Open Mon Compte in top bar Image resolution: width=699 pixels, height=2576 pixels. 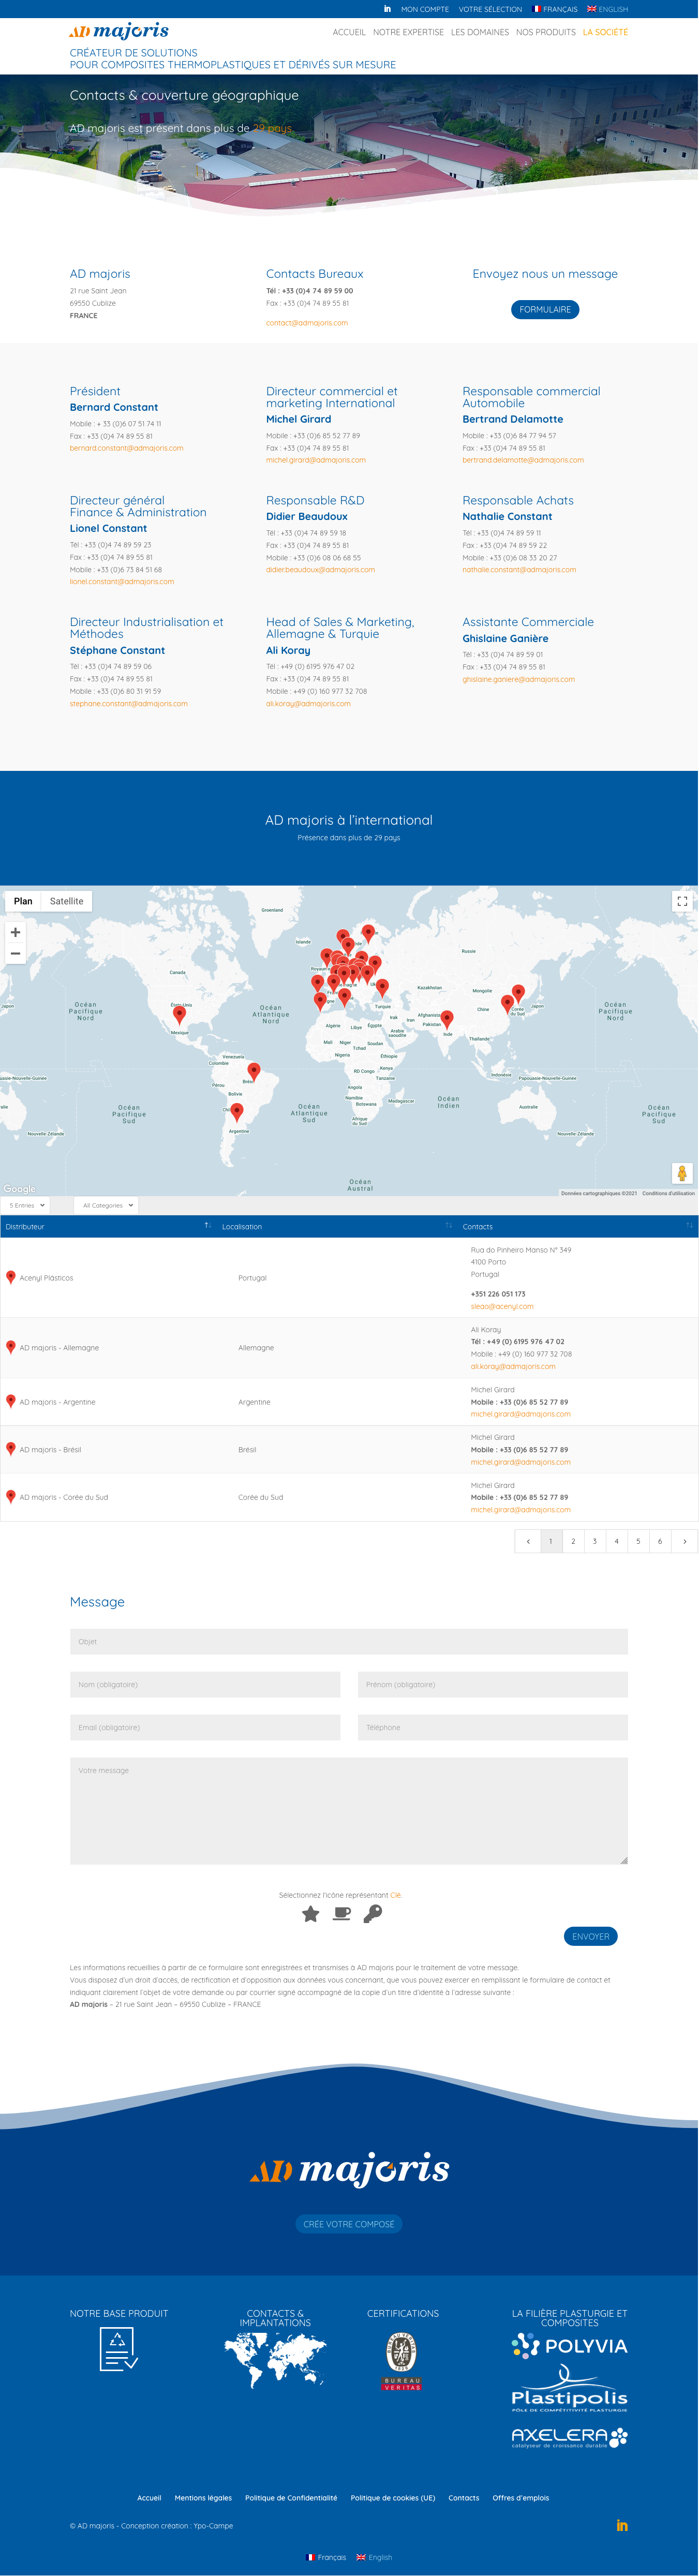425,9
